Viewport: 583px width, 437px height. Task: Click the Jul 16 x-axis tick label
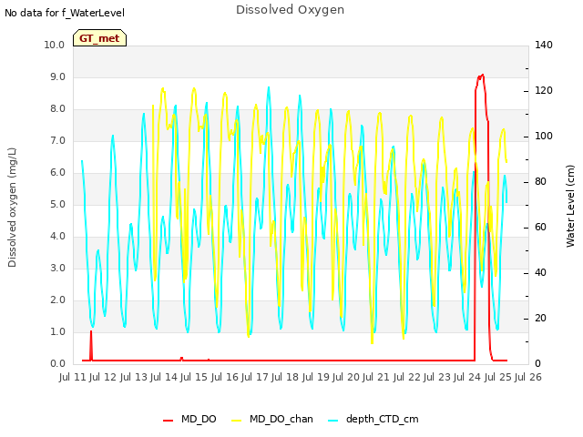click(x=224, y=377)
